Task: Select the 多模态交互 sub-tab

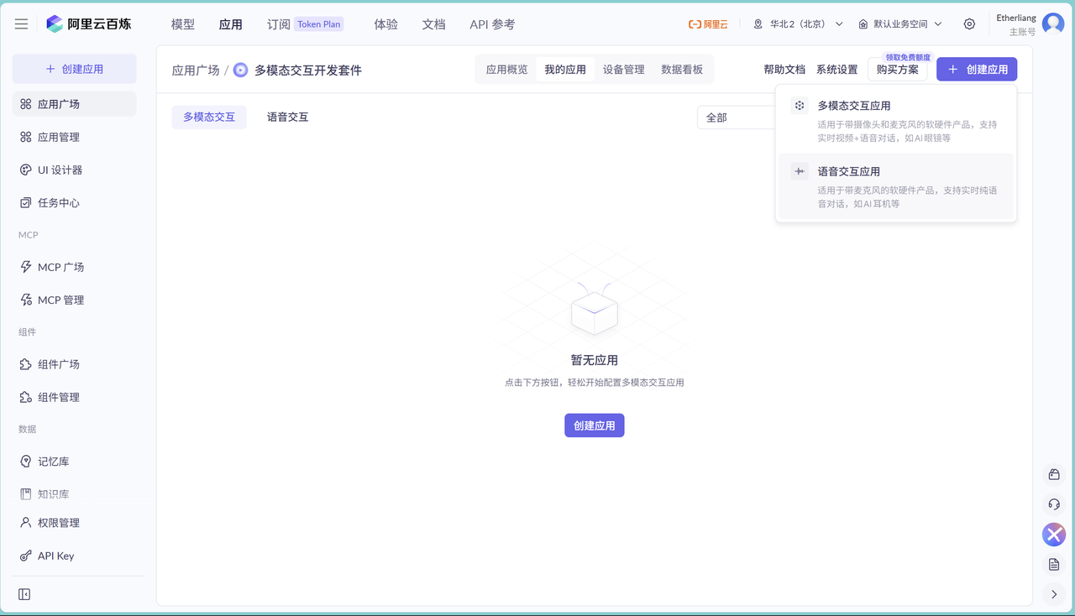Action: [209, 117]
